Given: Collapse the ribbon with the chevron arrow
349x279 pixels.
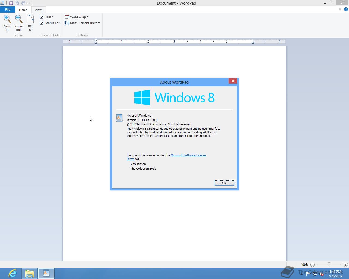Looking at the screenshot, I should [340, 9].
